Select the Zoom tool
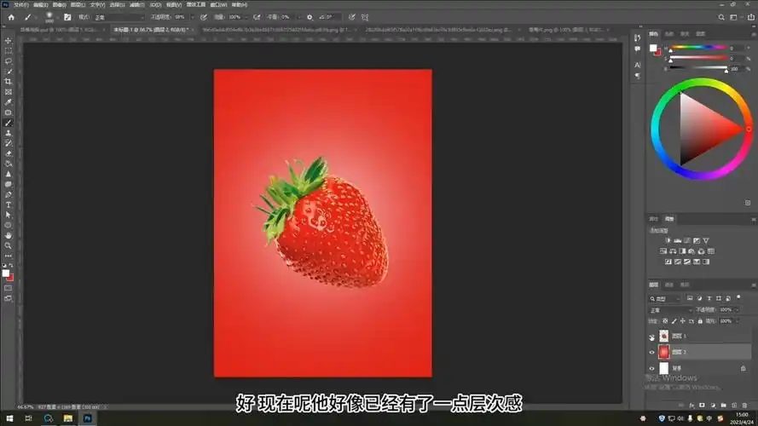 tap(9, 246)
